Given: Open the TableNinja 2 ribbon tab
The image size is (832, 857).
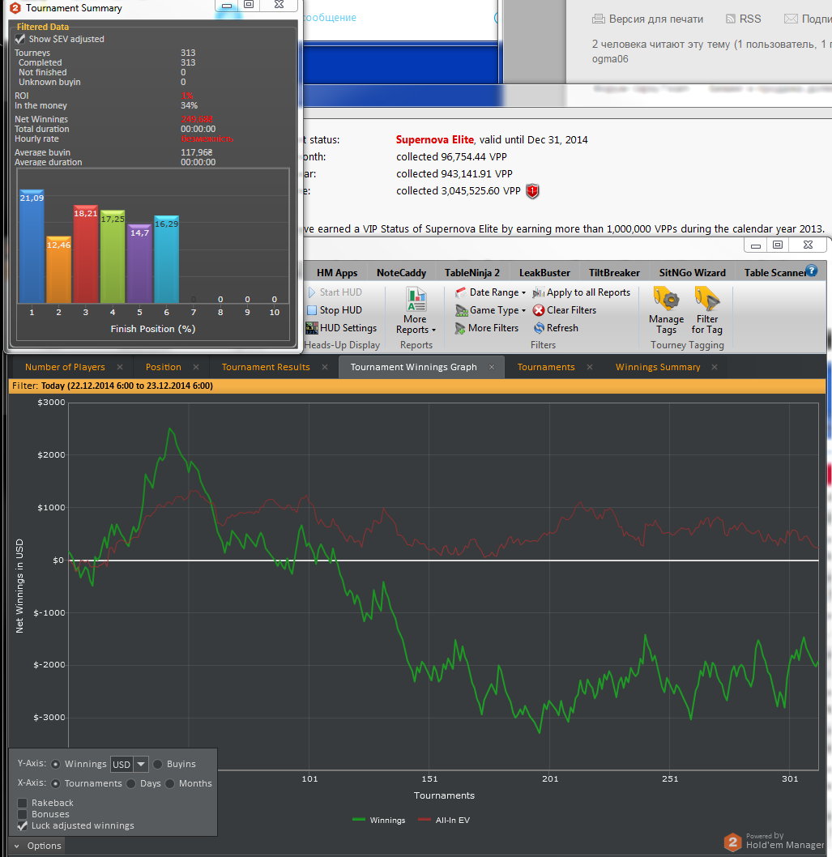Looking at the screenshot, I should tap(471, 273).
